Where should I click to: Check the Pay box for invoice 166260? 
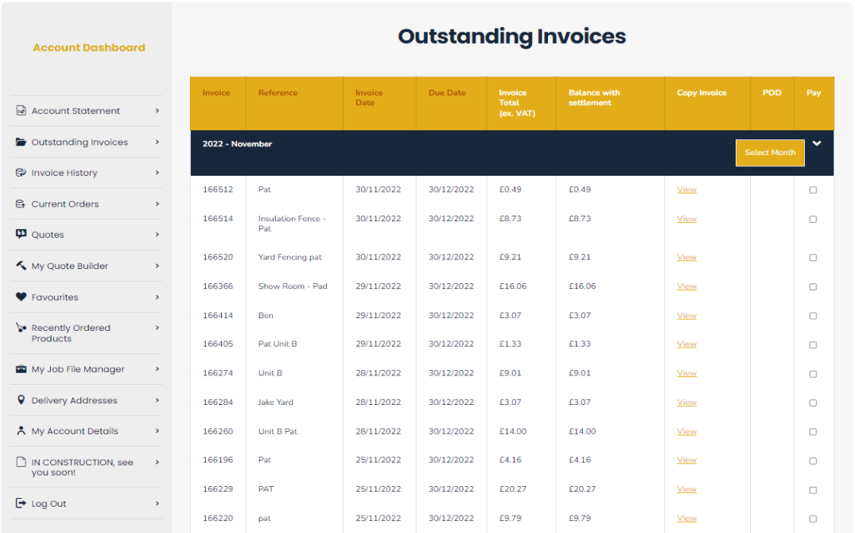click(813, 432)
